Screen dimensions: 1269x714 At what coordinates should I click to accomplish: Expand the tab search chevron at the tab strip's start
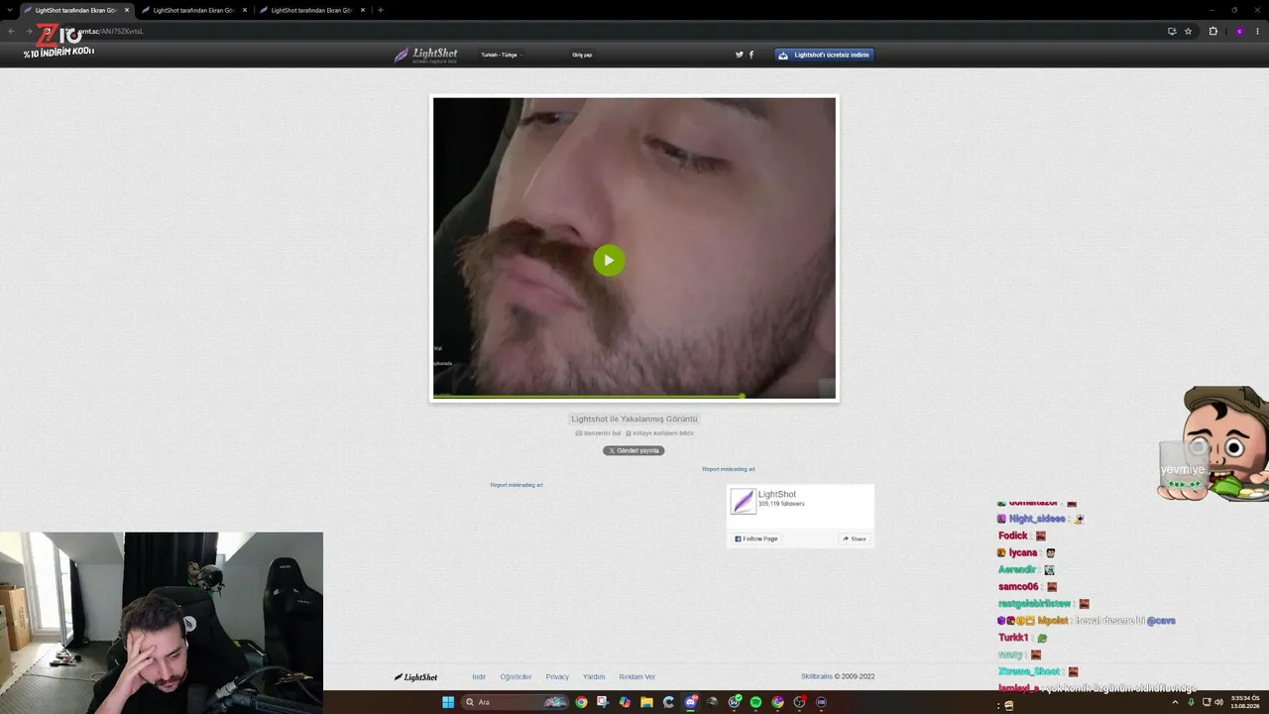(8, 10)
